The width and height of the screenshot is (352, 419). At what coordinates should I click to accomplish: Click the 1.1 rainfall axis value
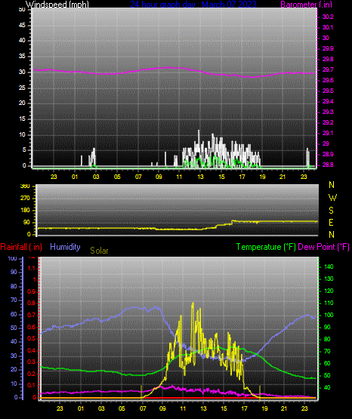coord(32,268)
